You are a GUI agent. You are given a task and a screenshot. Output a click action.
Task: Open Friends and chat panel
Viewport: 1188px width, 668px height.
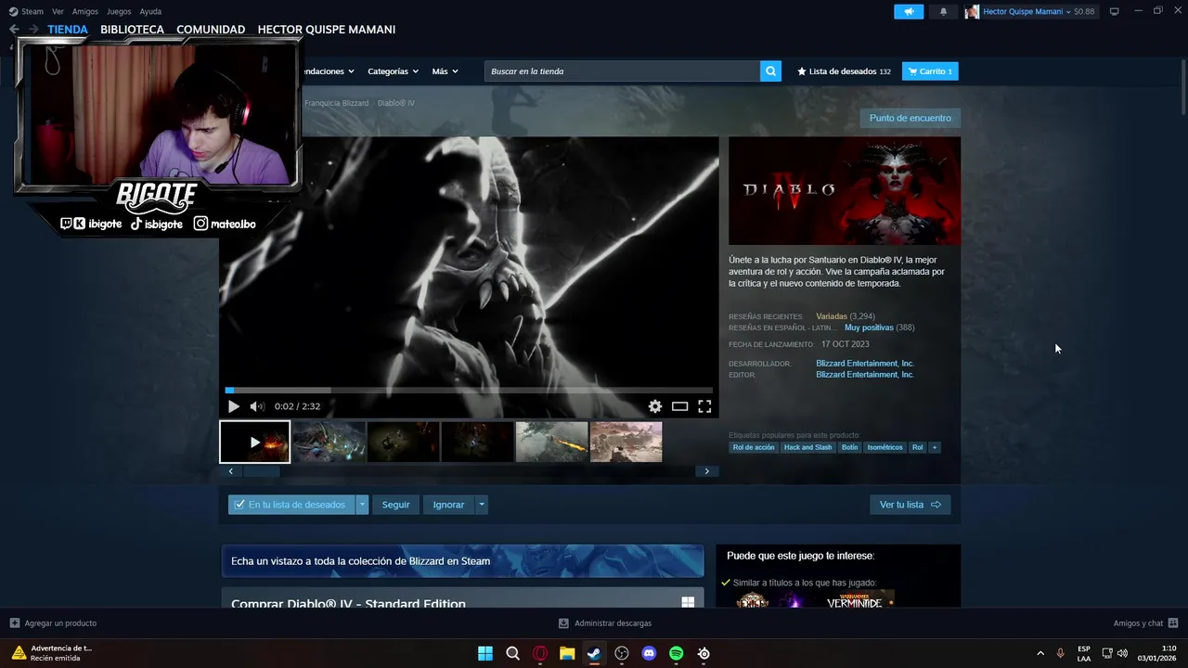click(1145, 623)
